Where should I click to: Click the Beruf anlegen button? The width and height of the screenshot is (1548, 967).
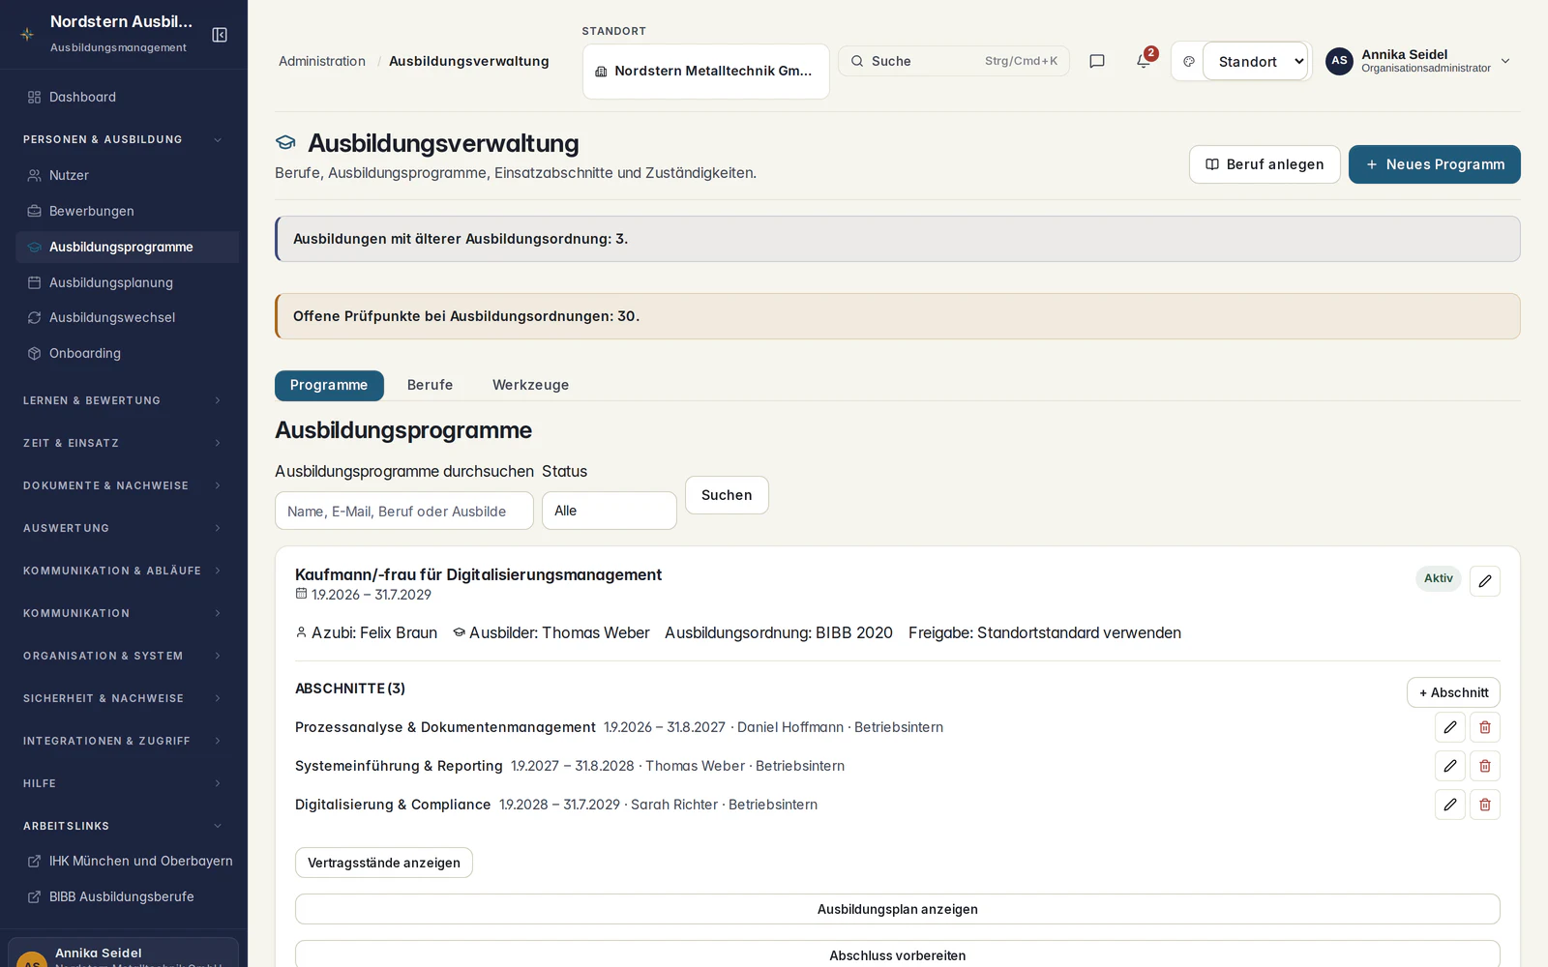point(1265,164)
